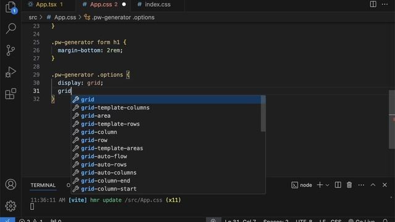Open the new terminal launch profile dropdown

327,185
